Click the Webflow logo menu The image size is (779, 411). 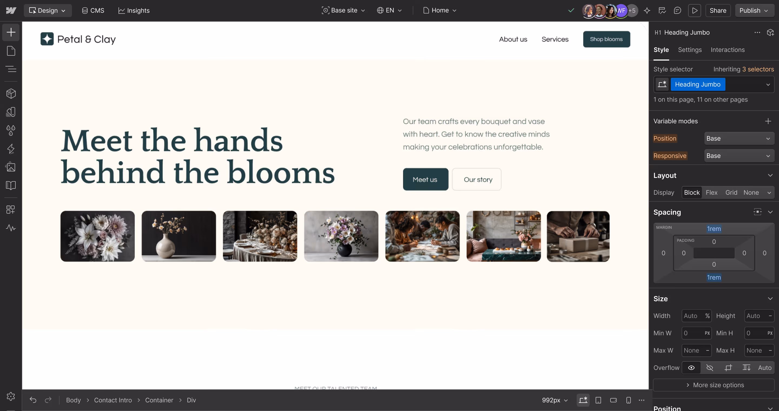click(11, 11)
